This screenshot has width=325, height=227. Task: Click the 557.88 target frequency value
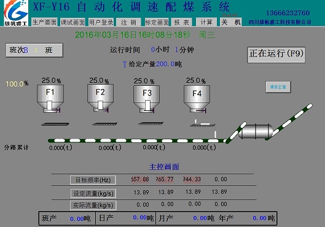click(140, 179)
